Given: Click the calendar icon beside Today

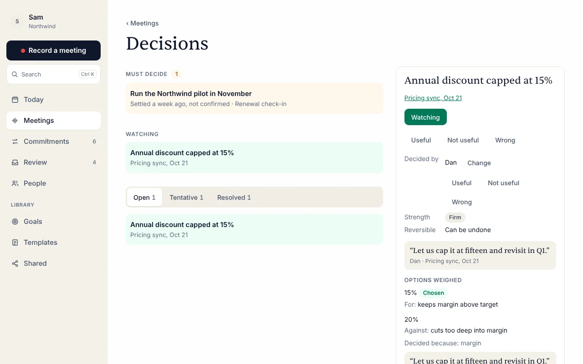Looking at the screenshot, I should point(15,100).
